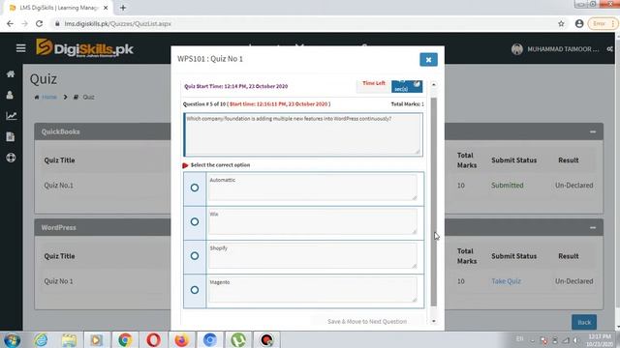Open the hamburger menu in DigiSkills header
The width and height of the screenshot is (620, 348).
[20, 48]
